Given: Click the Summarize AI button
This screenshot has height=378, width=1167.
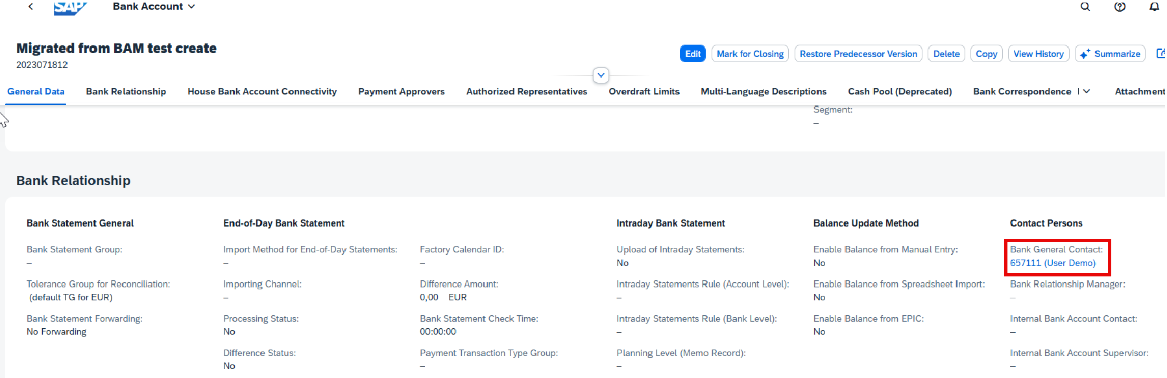Looking at the screenshot, I should (1110, 54).
